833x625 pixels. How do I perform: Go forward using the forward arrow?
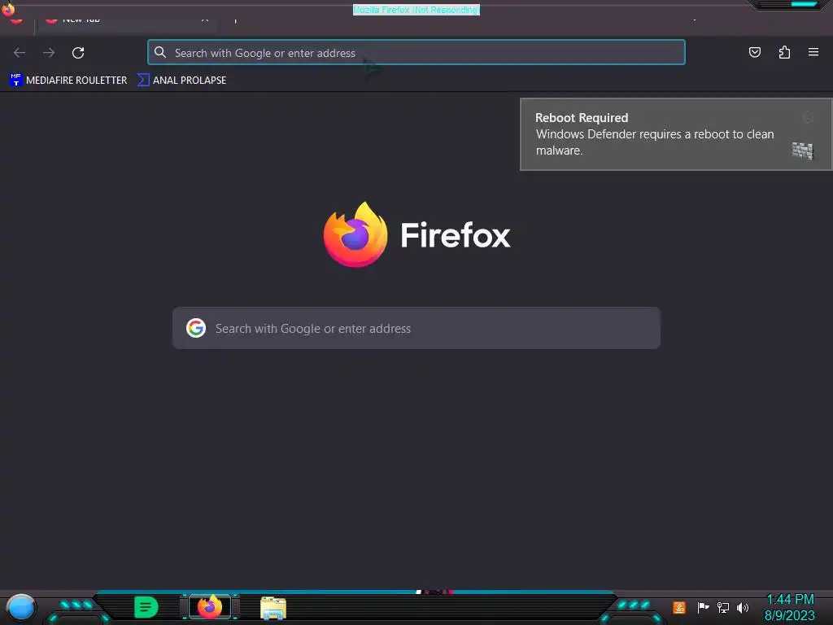49,53
